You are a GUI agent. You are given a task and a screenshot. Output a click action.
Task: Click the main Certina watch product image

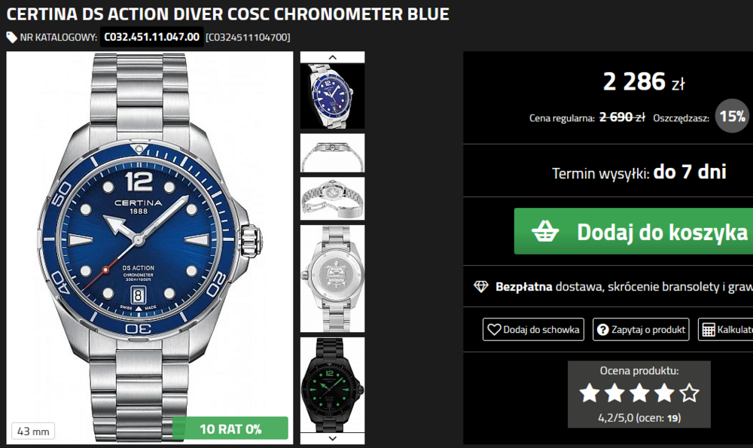tap(149, 247)
